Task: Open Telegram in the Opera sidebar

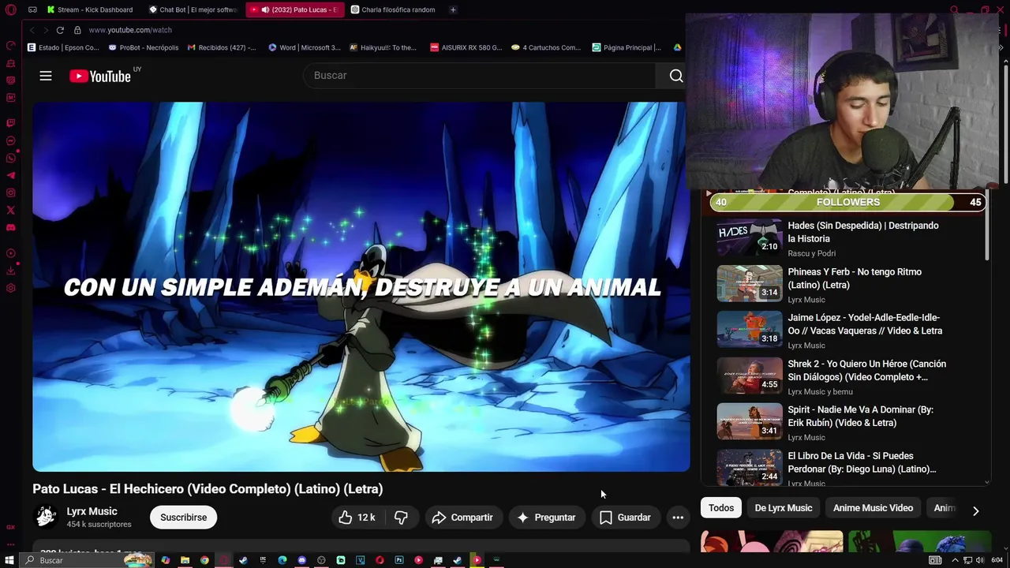Action: click(11, 176)
